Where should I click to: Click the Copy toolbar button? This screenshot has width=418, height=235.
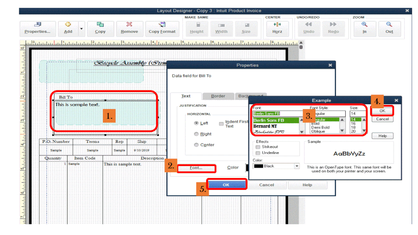click(x=100, y=28)
